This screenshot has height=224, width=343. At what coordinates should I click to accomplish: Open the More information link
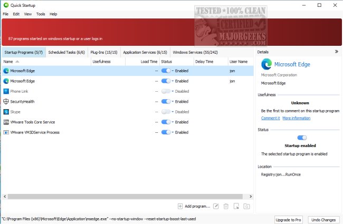coord(296,118)
